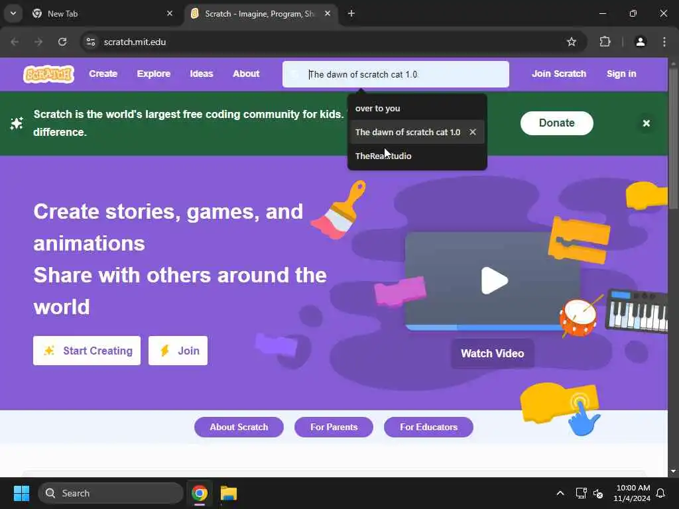The width and height of the screenshot is (679, 509).
Task: Bookmark this page with star icon
Action: pyautogui.click(x=572, y=42)
